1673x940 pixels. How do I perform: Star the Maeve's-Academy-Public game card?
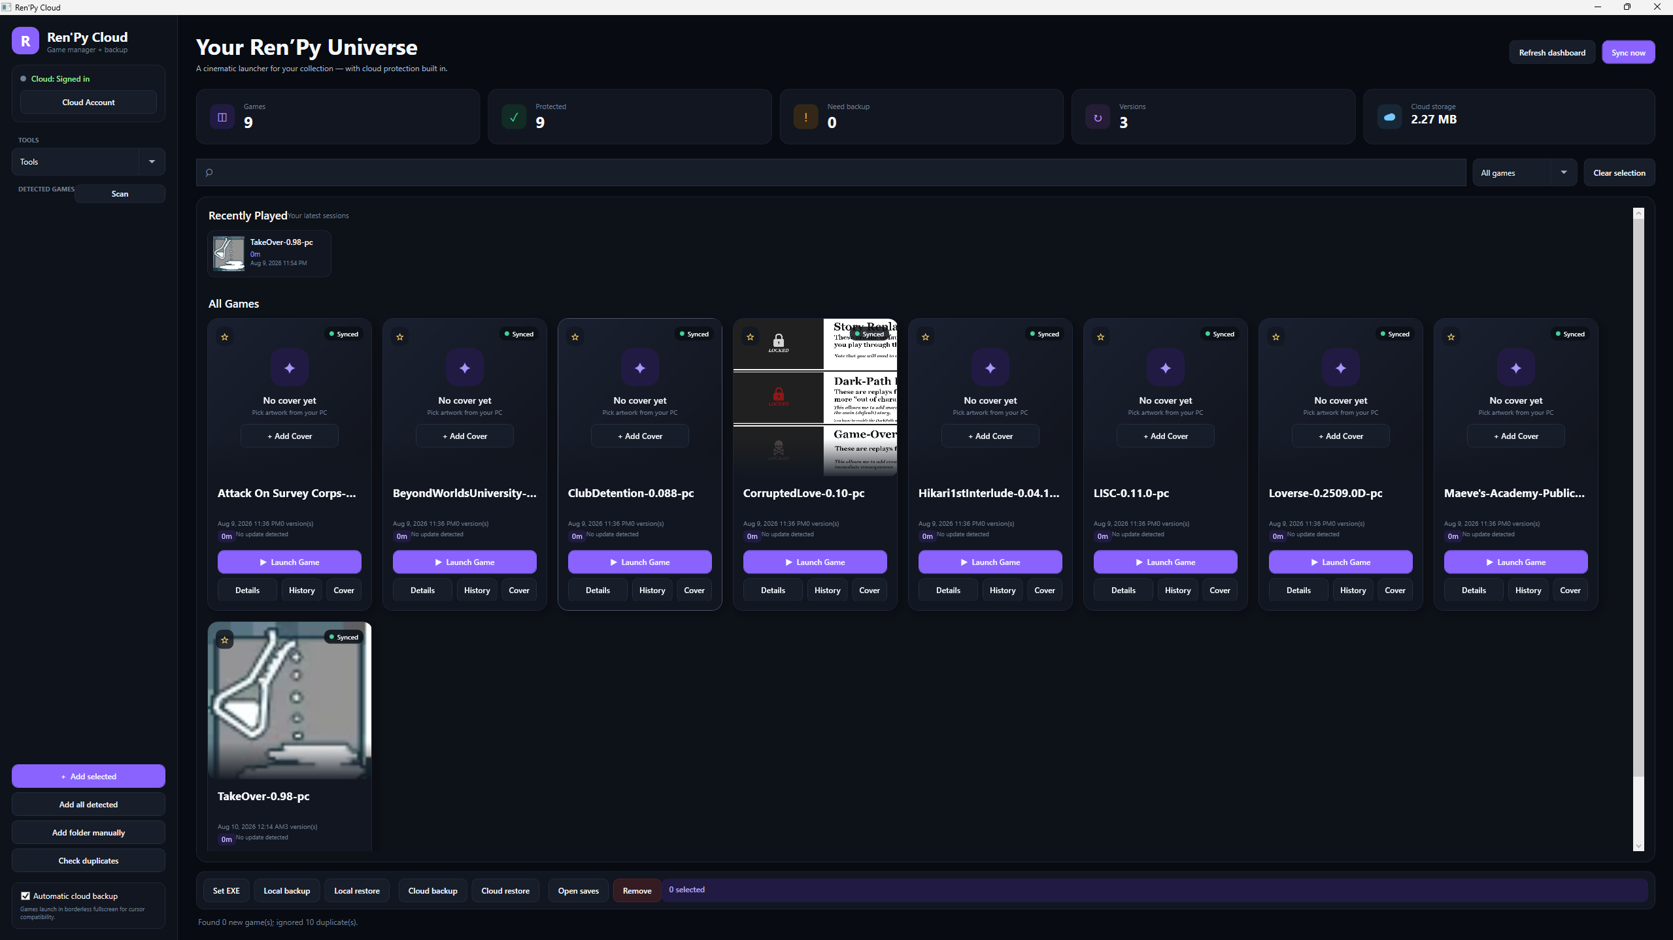pos(1451,337)
